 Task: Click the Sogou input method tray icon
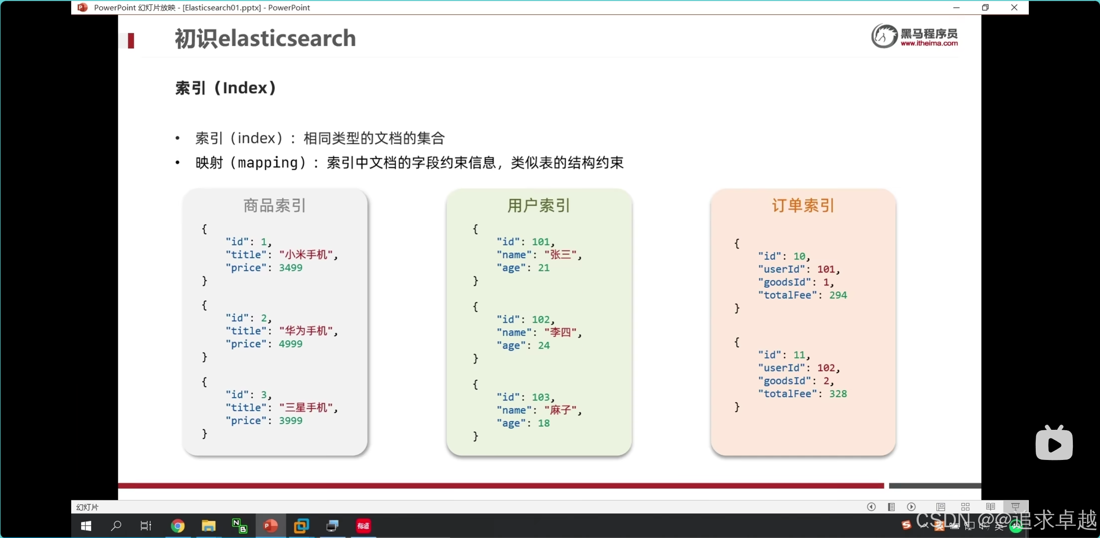(906, 525)
